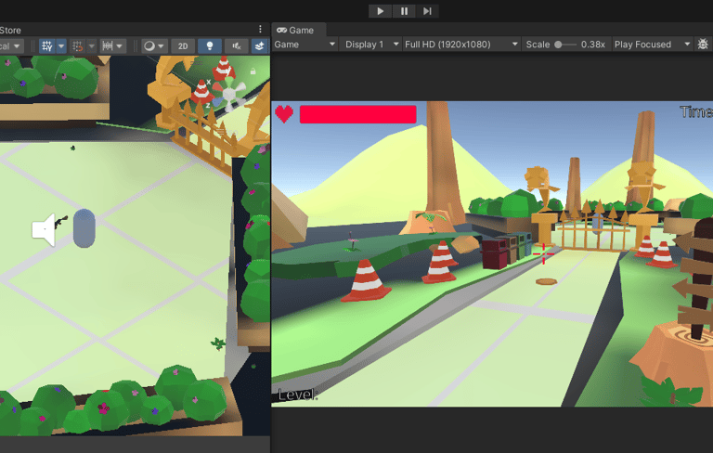Click the red health bar
Image resolution: width=713 pixels, height=453 pixels.
tap(357, 114)
